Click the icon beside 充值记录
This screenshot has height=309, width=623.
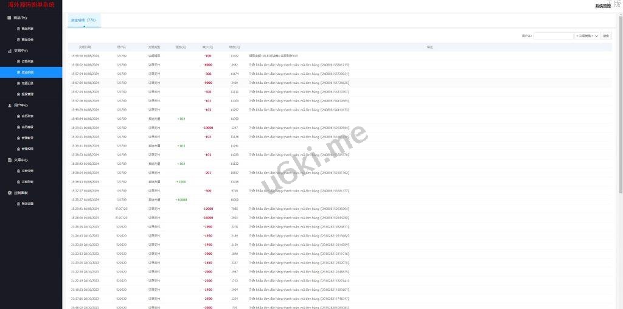point(18,83)
